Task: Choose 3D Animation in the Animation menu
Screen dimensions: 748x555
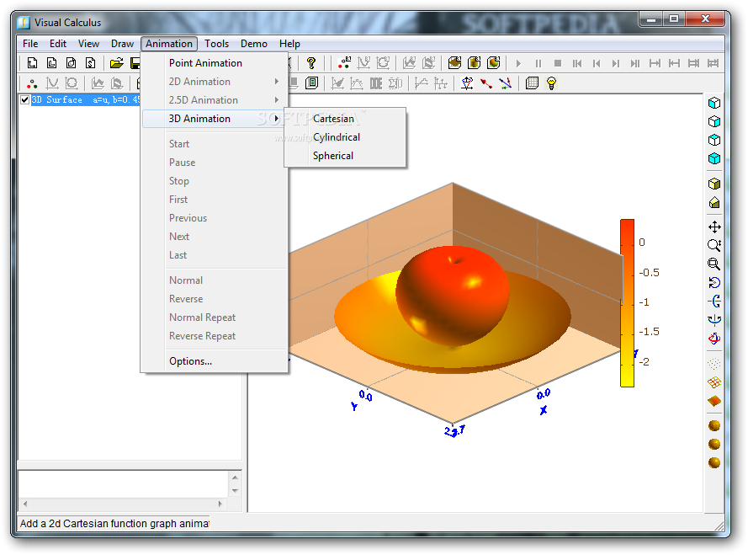Action: (x=215, y=119)
